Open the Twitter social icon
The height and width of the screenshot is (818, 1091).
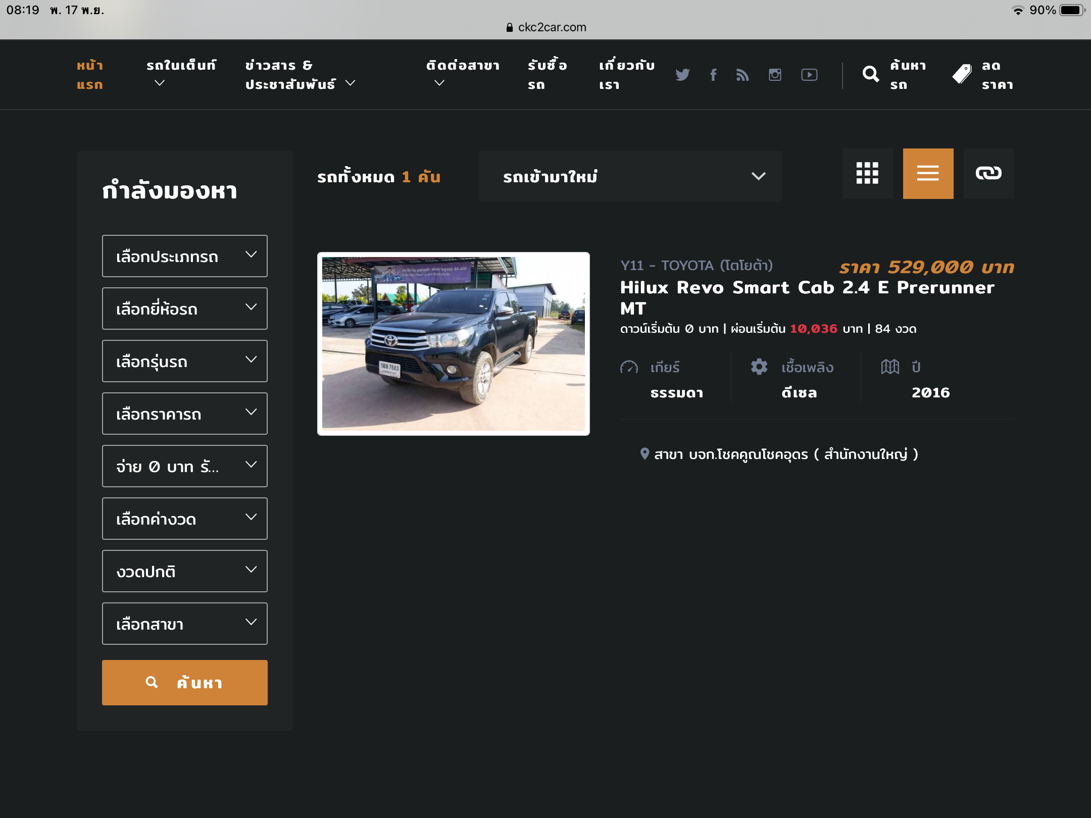click(x=682, y=75)
